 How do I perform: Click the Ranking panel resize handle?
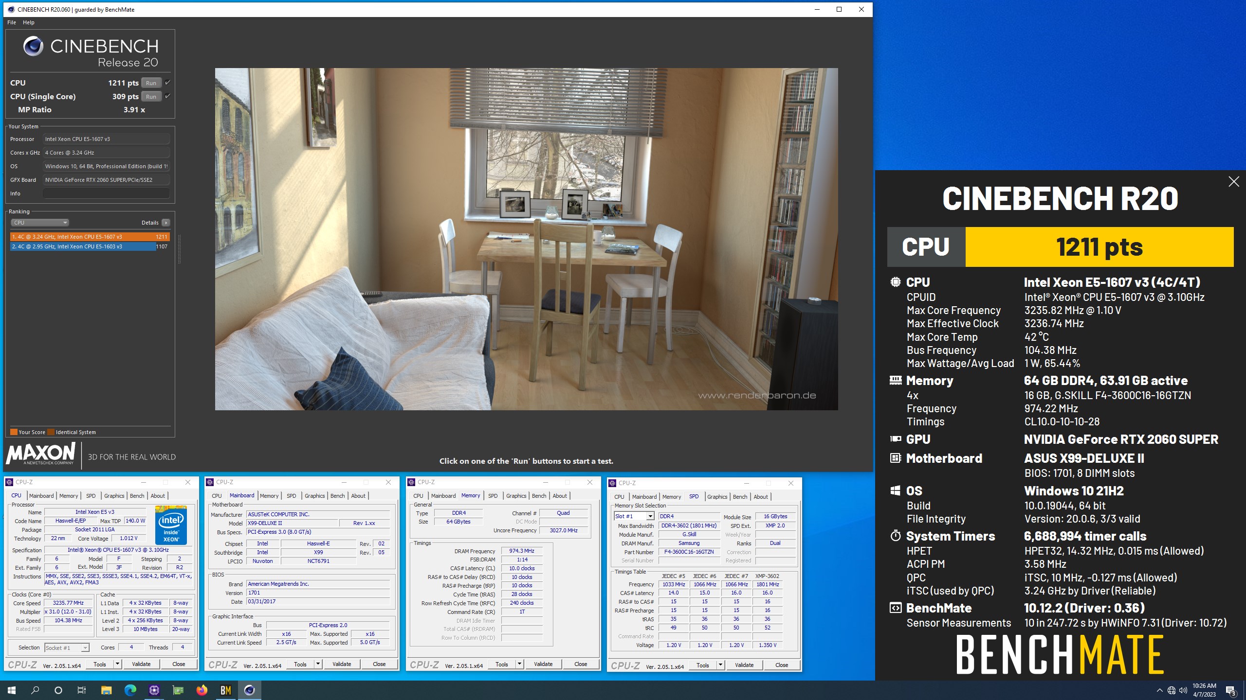coord(180,249)
